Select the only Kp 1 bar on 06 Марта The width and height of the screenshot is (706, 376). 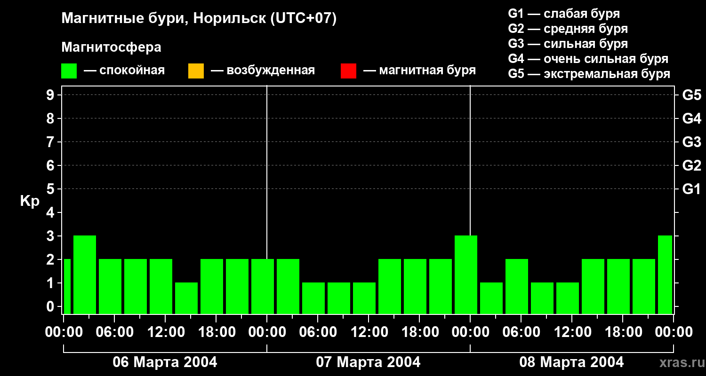(186, 298)
